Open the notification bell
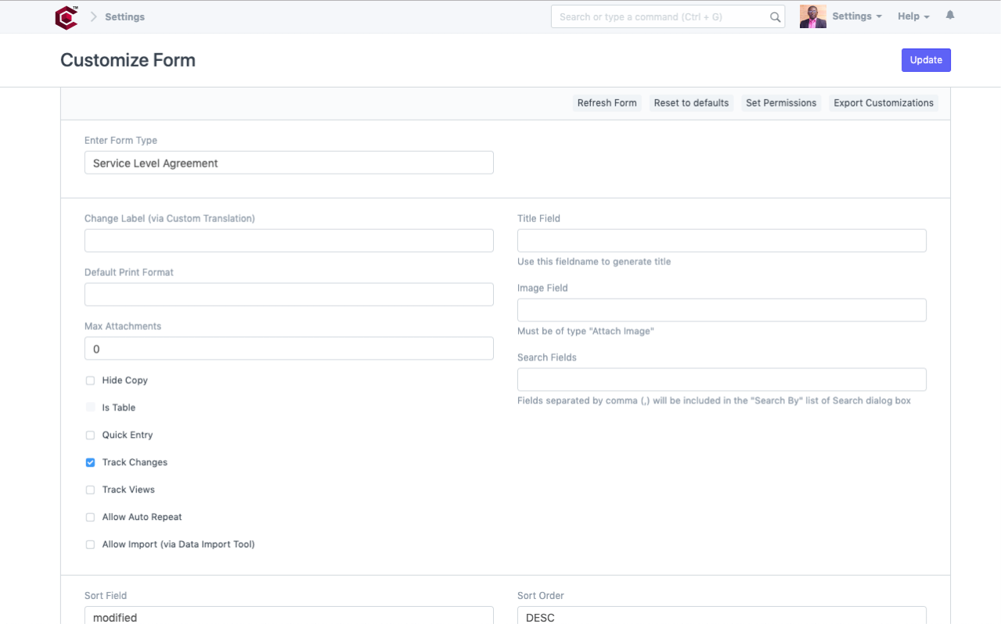The height and width of the screenshot is (624, 1001). 949,15
